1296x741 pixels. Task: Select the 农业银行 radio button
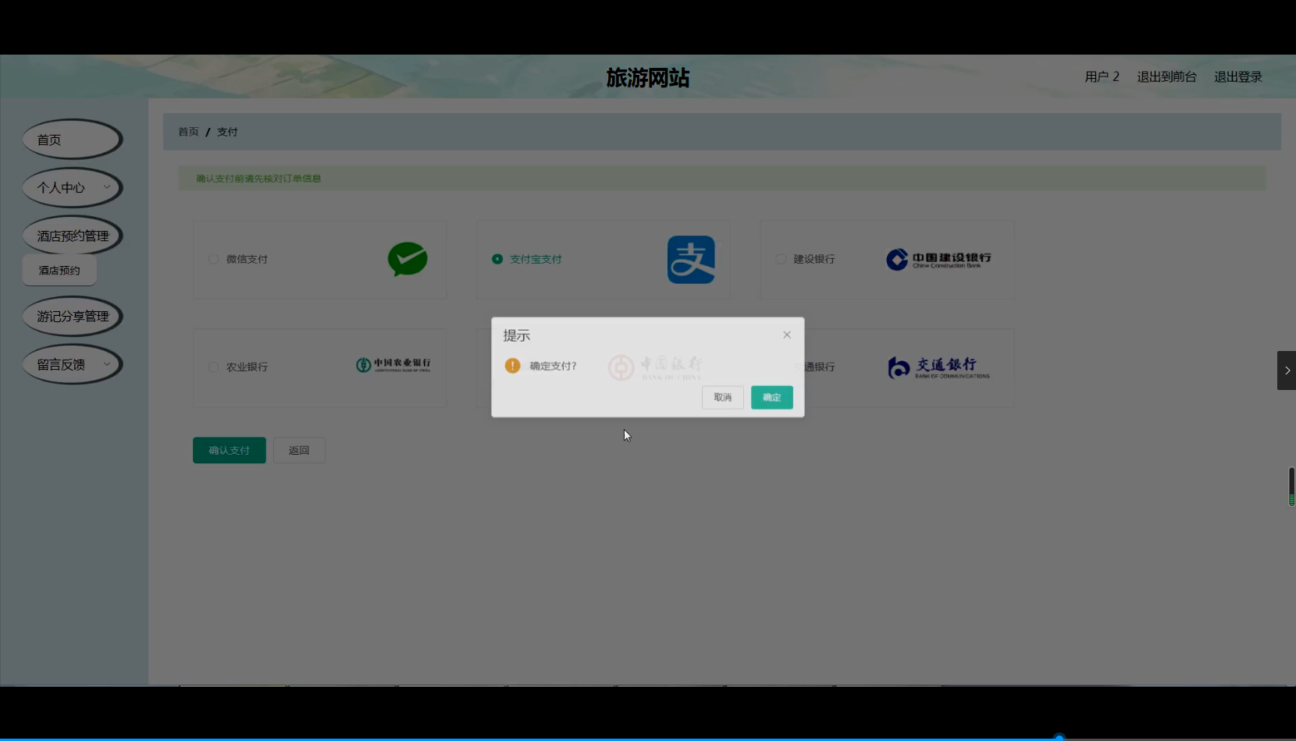point(213,367)
